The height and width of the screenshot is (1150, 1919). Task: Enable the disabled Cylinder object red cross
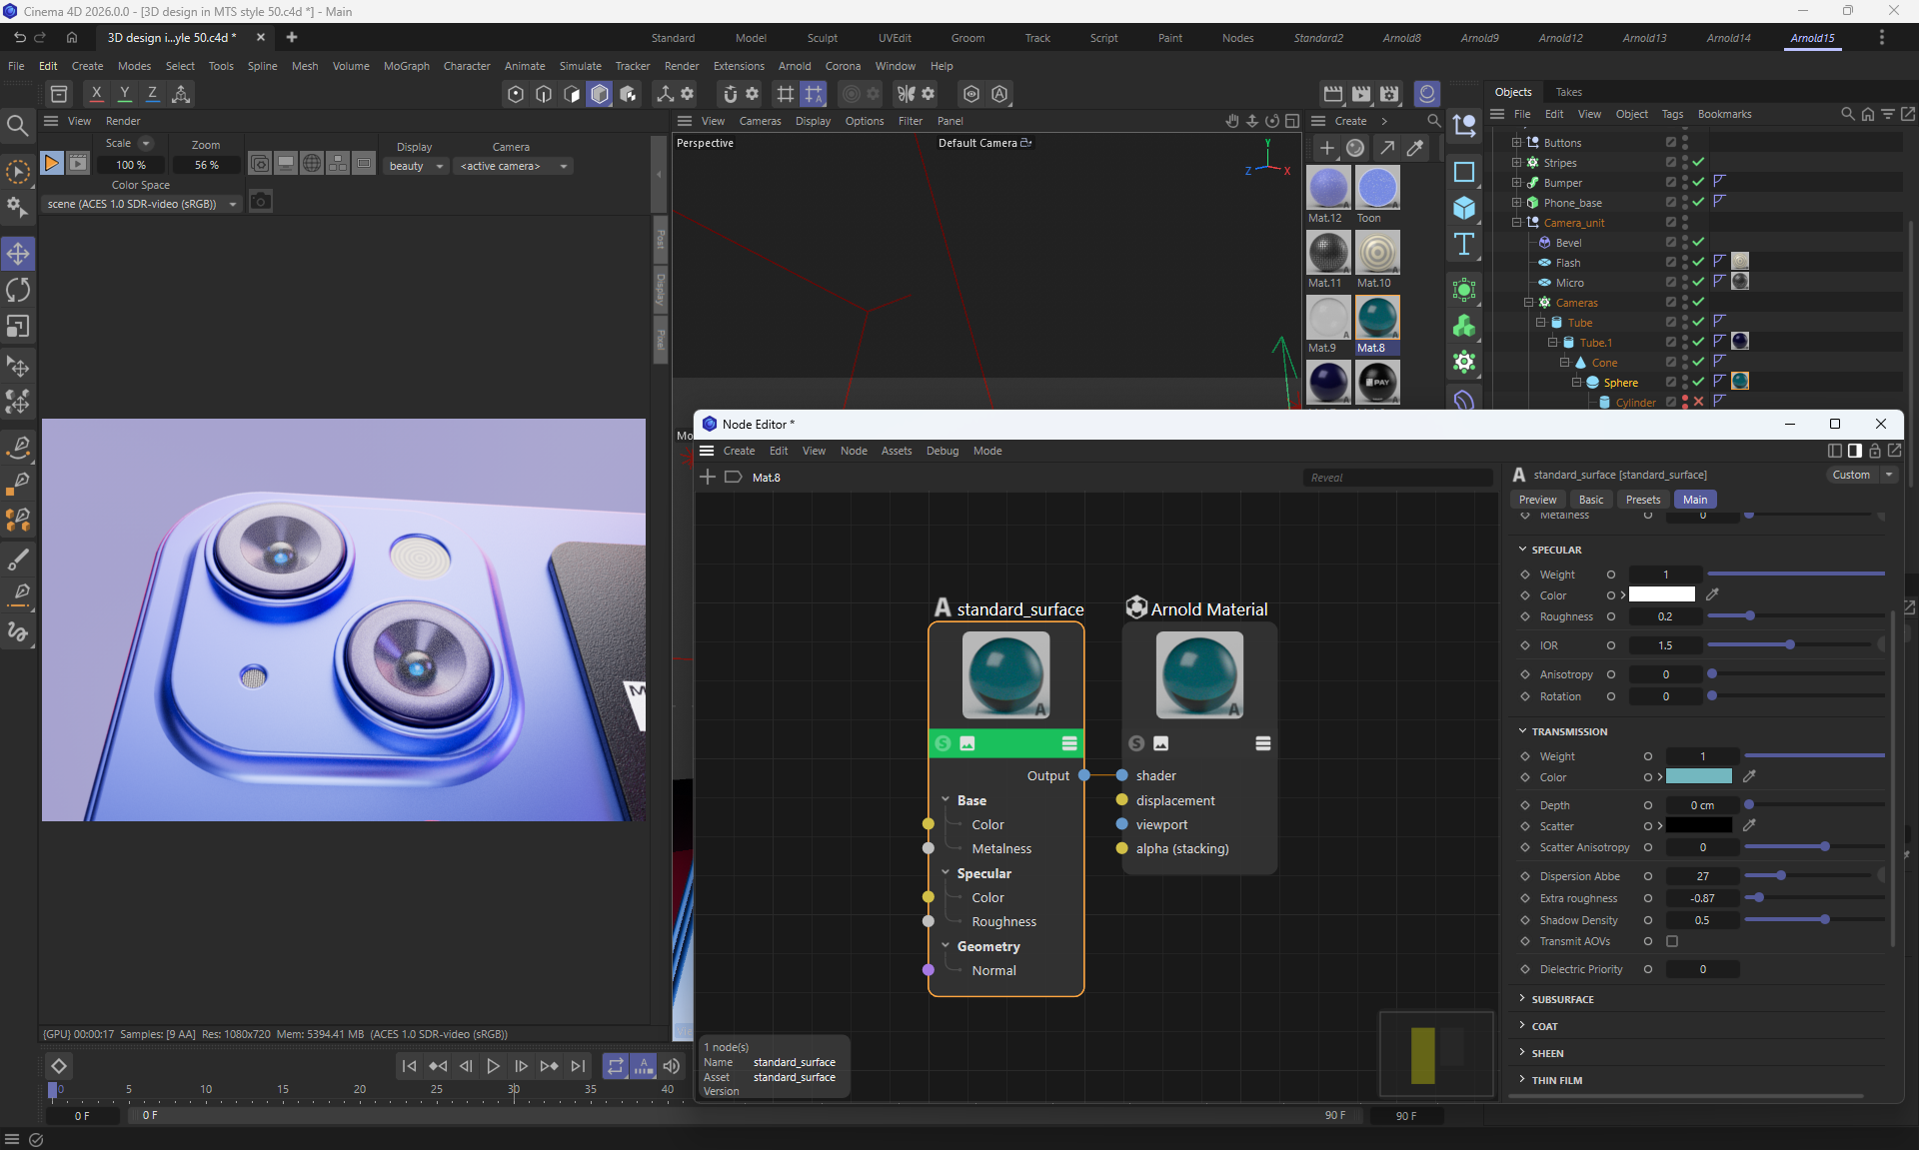[x=1698, y=402]
